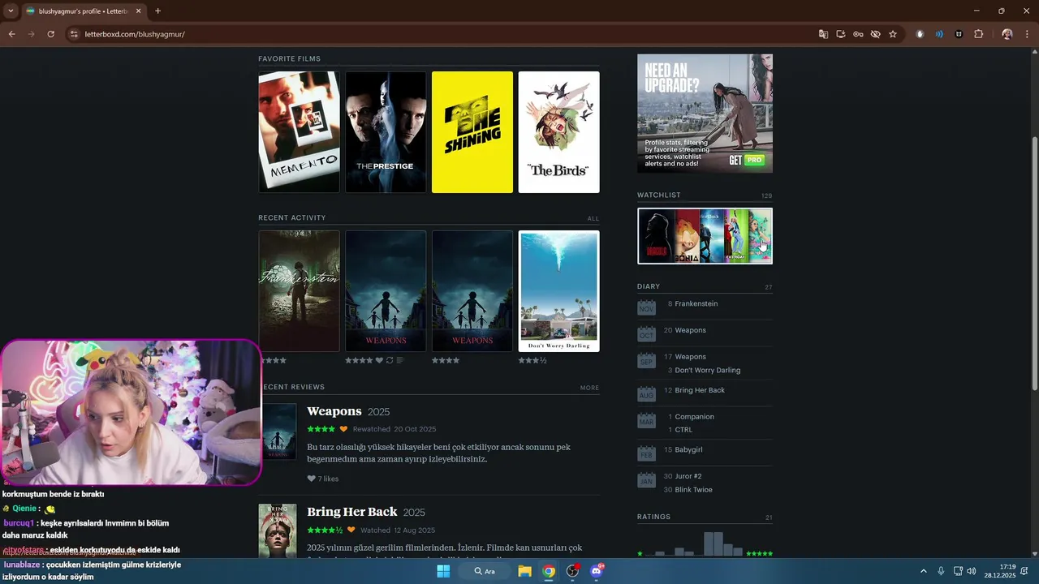Open the black cat-face extension icon

pyautogui.click(x=959, y=34)
